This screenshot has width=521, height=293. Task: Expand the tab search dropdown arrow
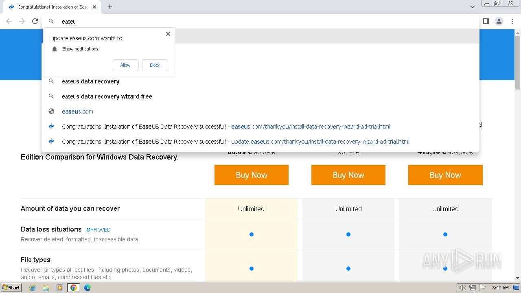[473, 7]
